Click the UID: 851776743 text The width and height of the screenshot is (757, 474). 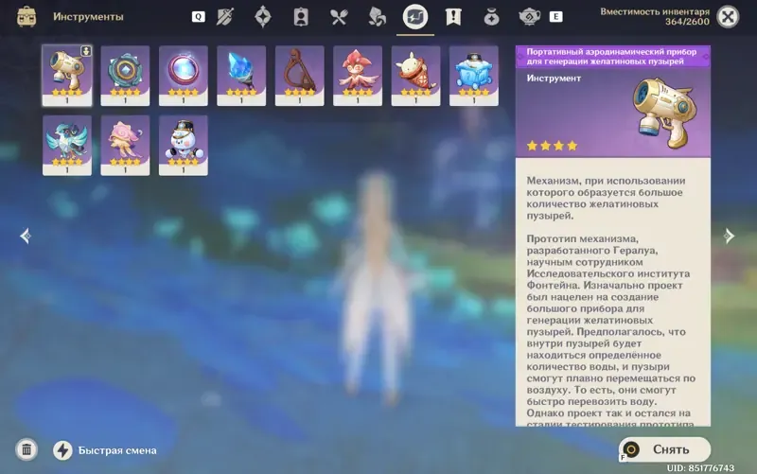tap(700, 467)
